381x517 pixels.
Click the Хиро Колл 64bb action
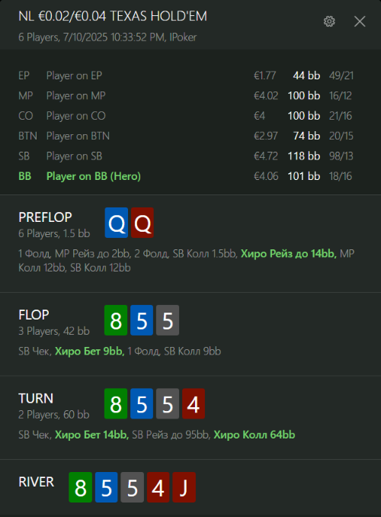255,435
